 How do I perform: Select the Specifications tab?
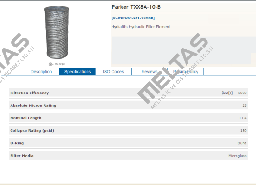point(77,72)
